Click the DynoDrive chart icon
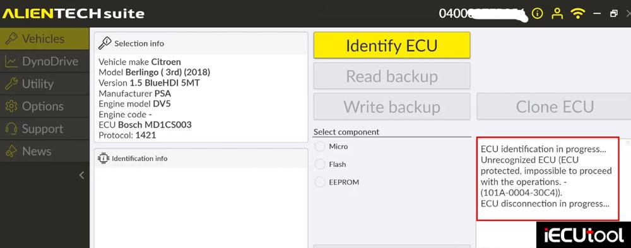 click(11, 62)
